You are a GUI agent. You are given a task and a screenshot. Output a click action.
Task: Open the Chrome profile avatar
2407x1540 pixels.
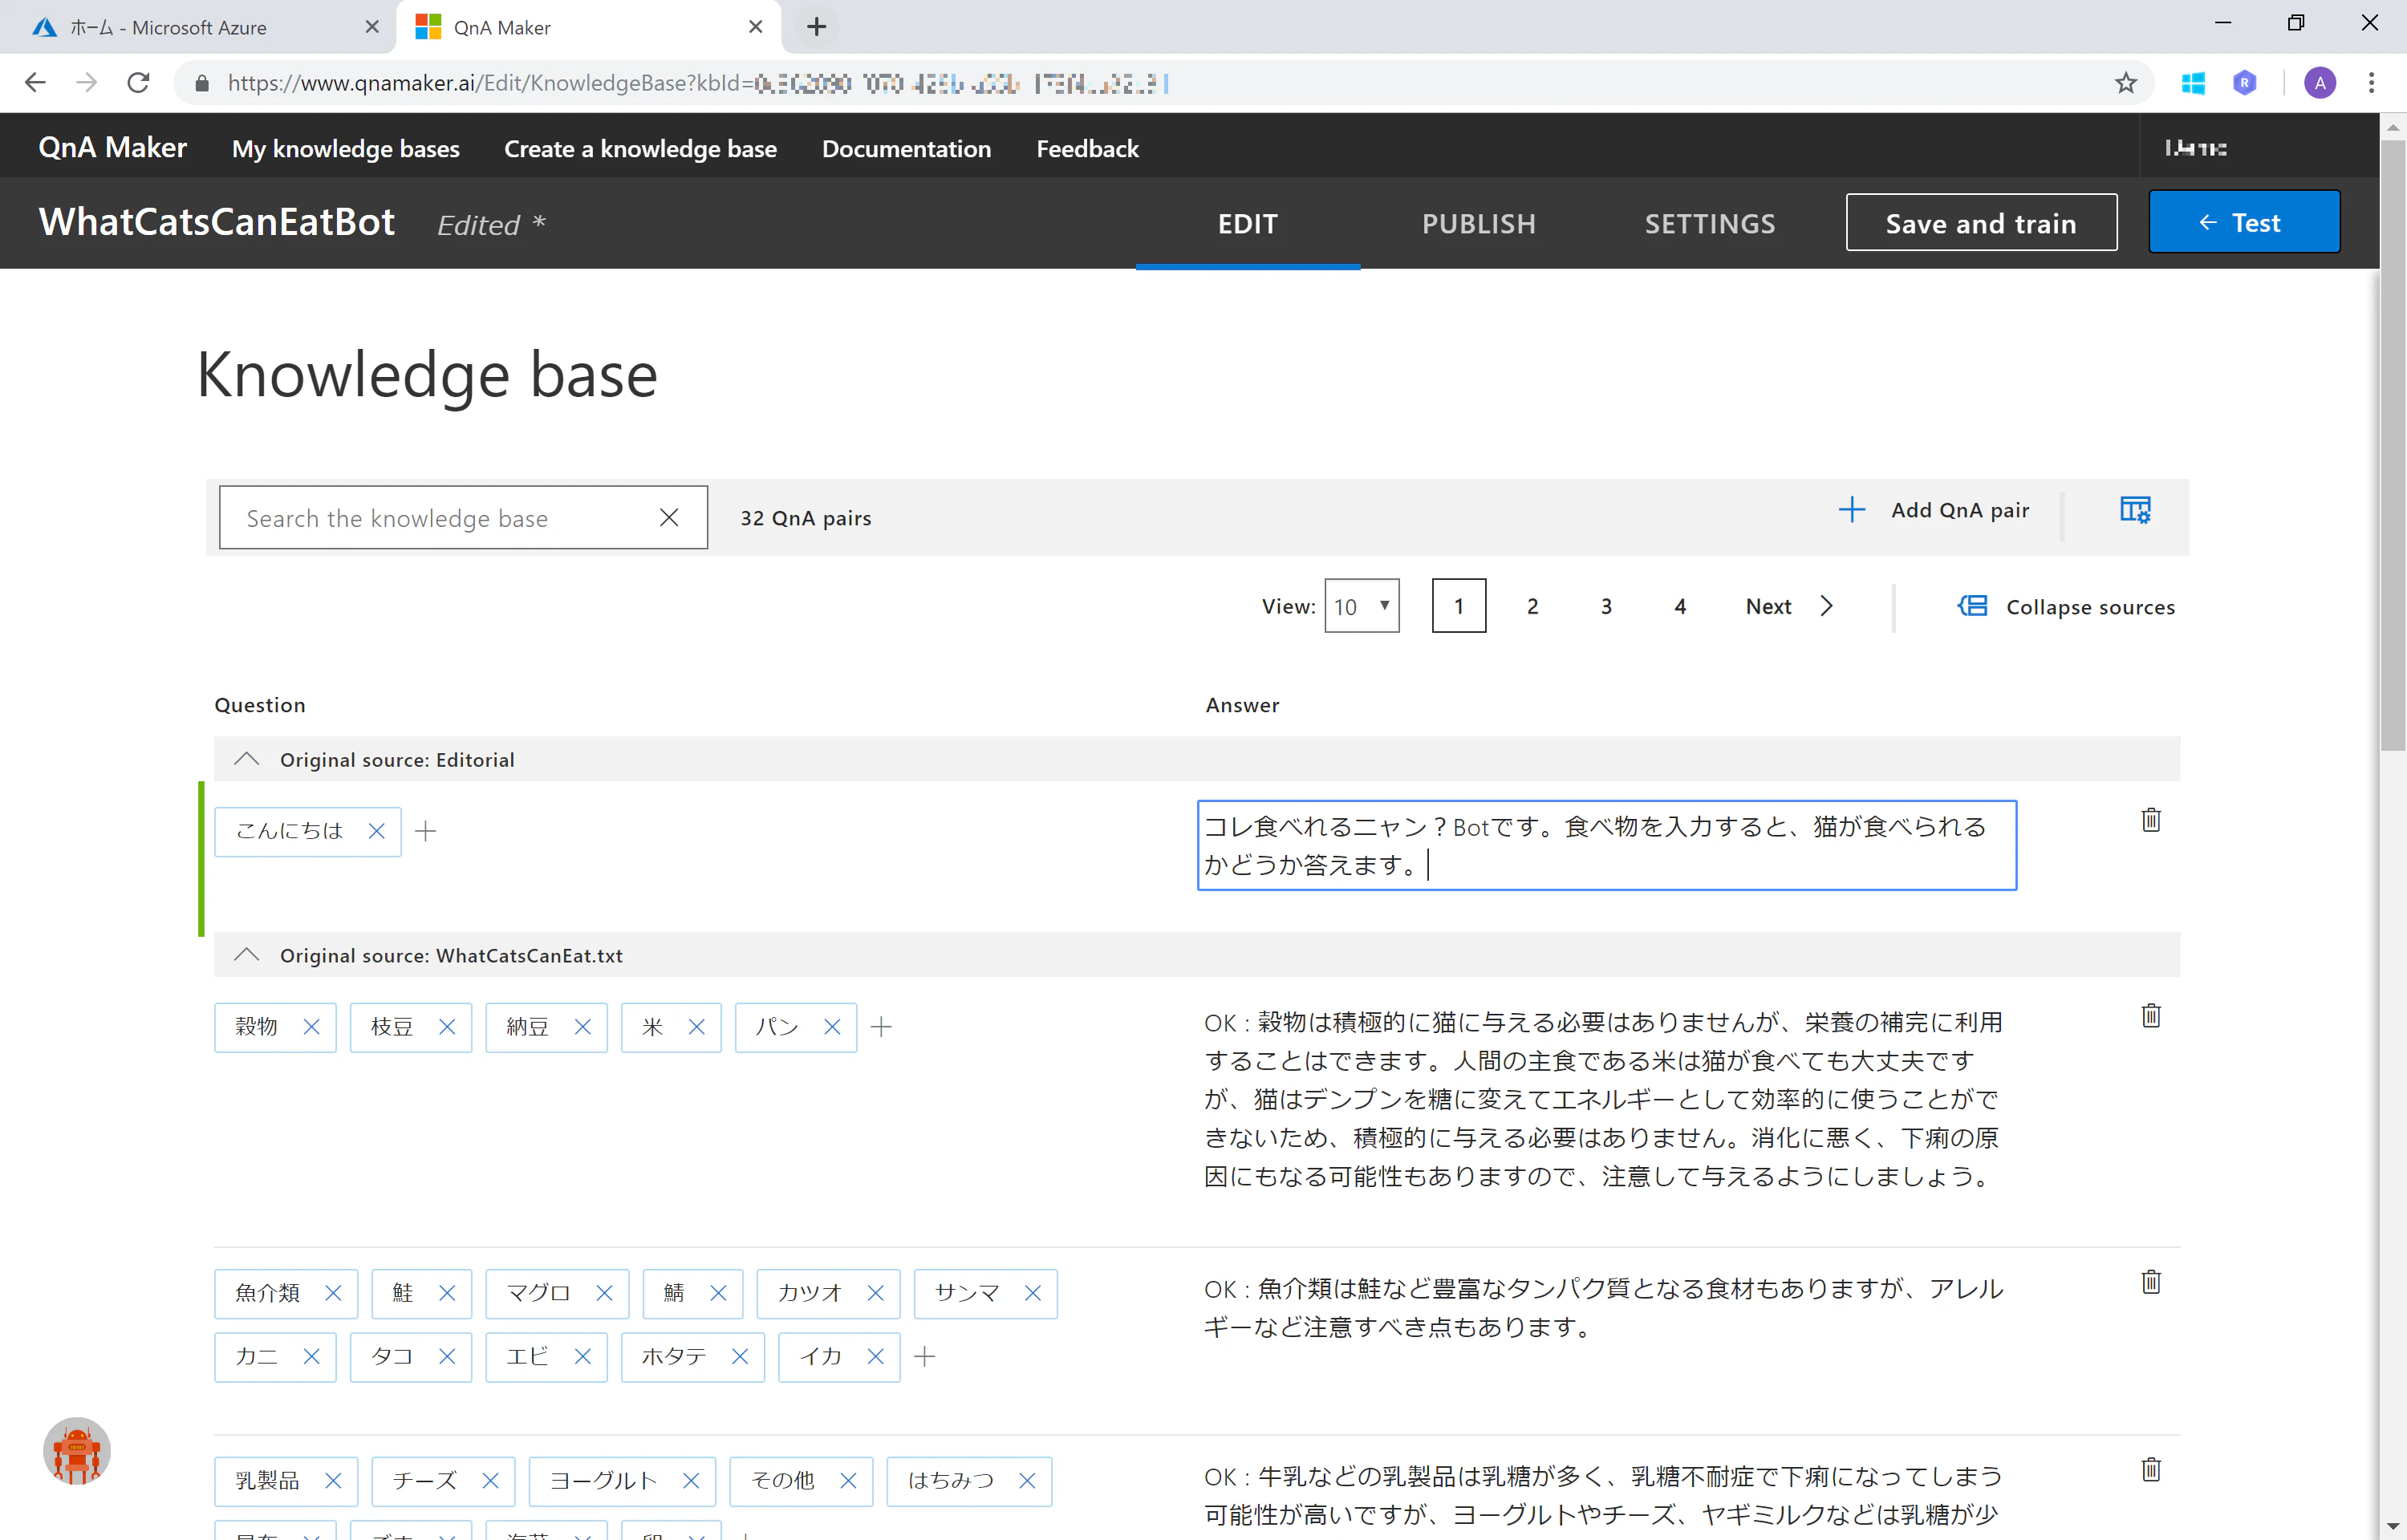2320,83
